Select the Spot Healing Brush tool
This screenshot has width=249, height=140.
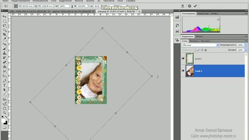tap(4, 44)
